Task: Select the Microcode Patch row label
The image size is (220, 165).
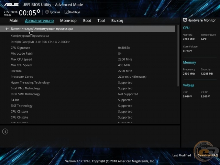Action: coord(22,54)
